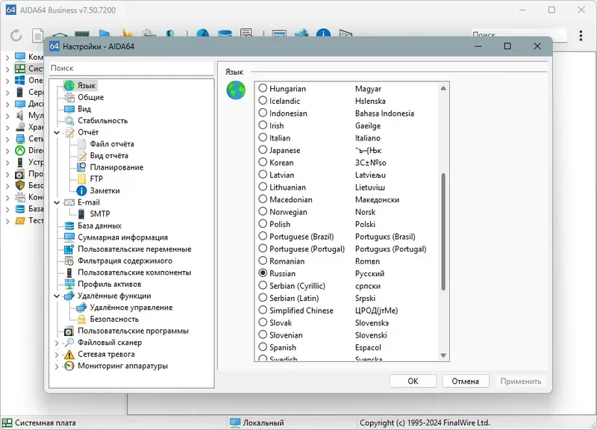Click the gear icon beside Стабильность
Image resolution: width=597 pixels, height=430 pixels.
click(69, 121)
